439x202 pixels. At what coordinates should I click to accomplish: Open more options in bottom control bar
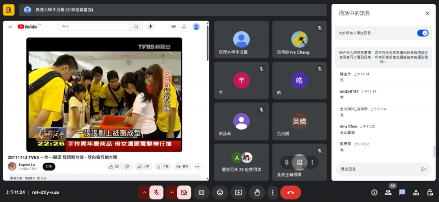pyautogui.click(x=272, y=193)
